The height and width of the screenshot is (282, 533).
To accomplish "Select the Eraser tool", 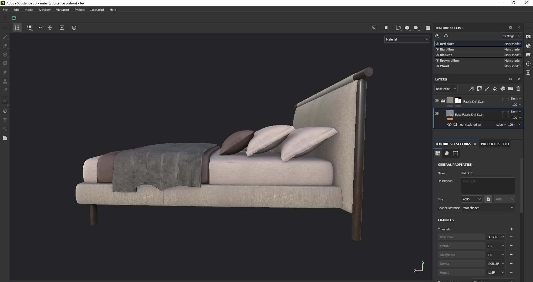I will click(x=5, y=46).
